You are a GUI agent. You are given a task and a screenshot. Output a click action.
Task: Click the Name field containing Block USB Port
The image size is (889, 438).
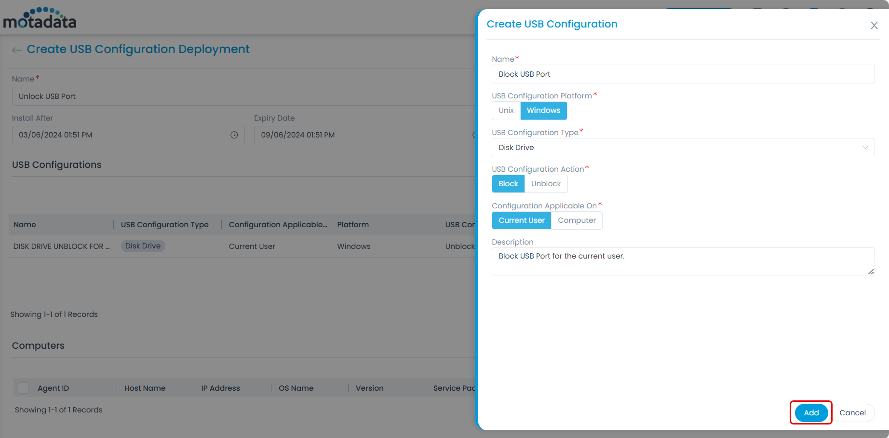(x=683, y=74)
